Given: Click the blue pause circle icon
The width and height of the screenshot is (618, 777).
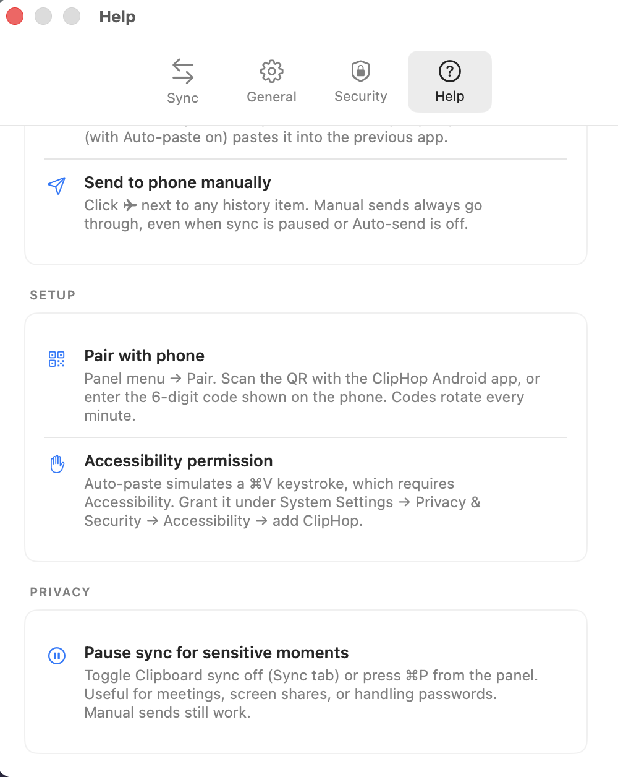Looking at the screenshot, I should click(x=56, y=656).
